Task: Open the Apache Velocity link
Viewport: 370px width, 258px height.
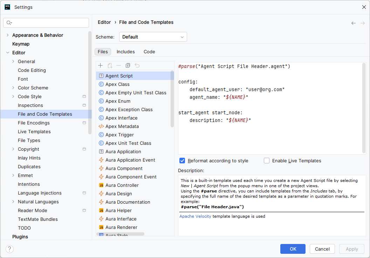Action: [195, 216]
